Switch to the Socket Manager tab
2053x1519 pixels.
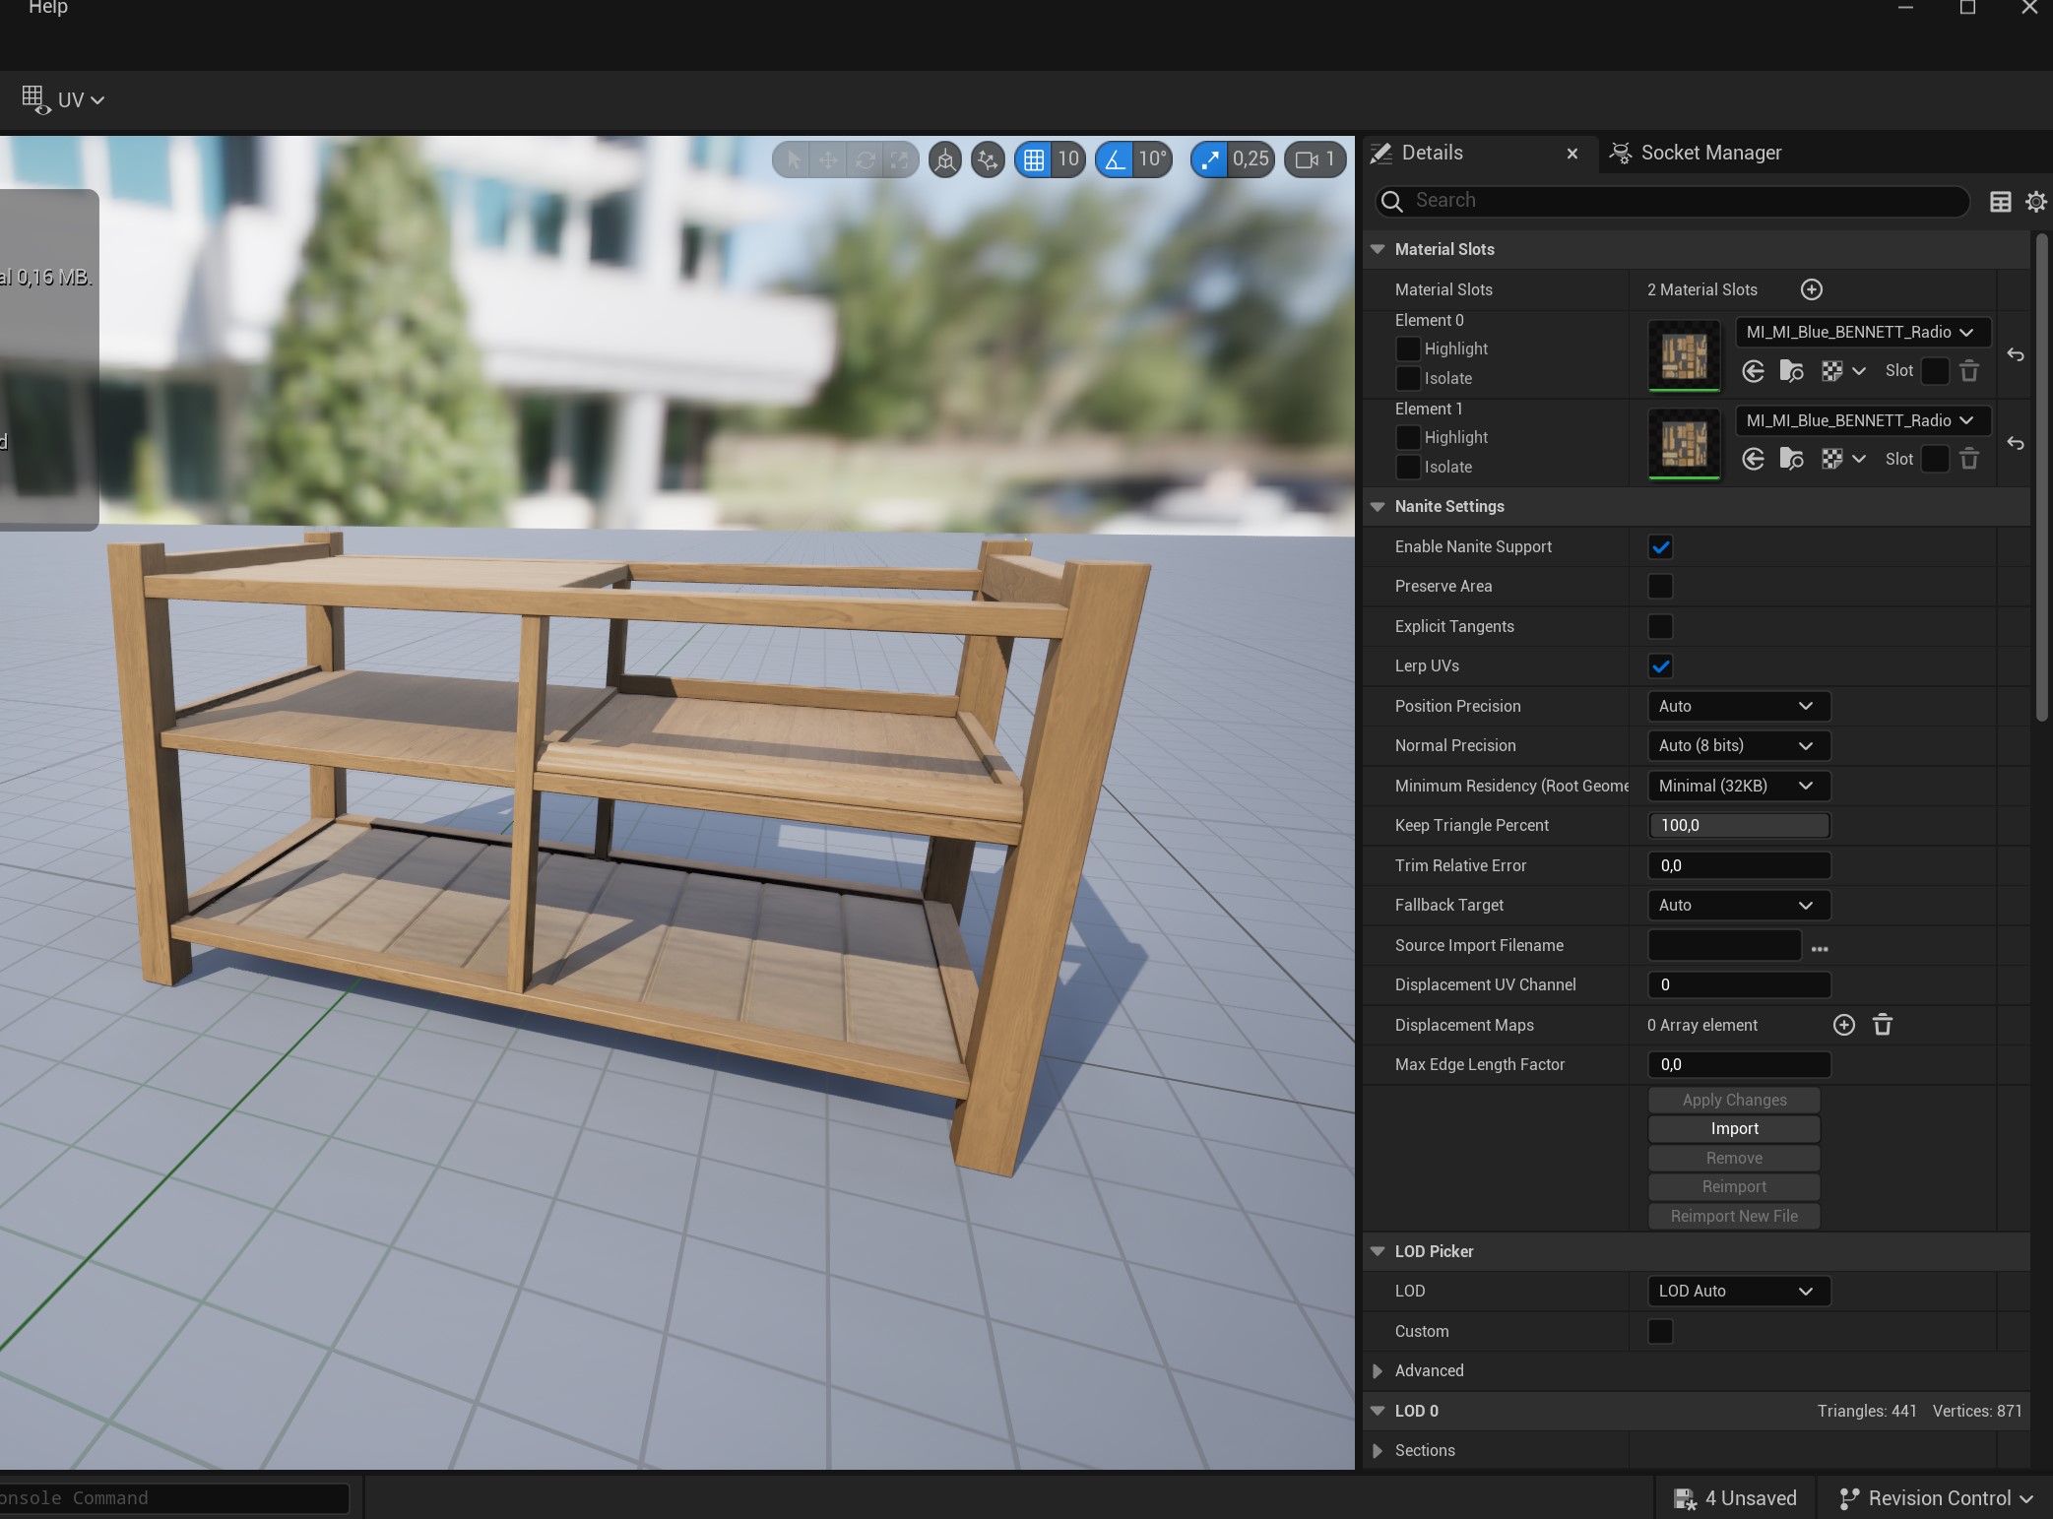pyautogui.click(x=1696, y=153)
